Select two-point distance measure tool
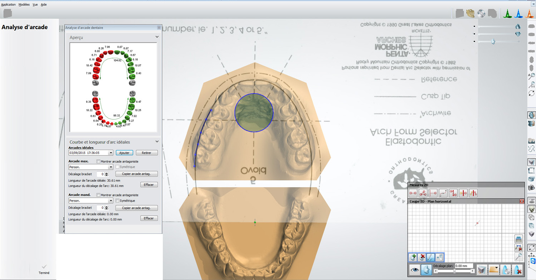 pos(413,193)
